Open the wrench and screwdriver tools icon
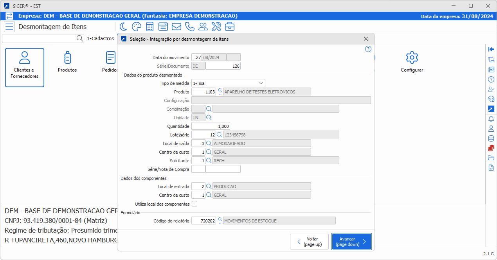The width and height of the screenshot is (497, 260). point(216,27)
